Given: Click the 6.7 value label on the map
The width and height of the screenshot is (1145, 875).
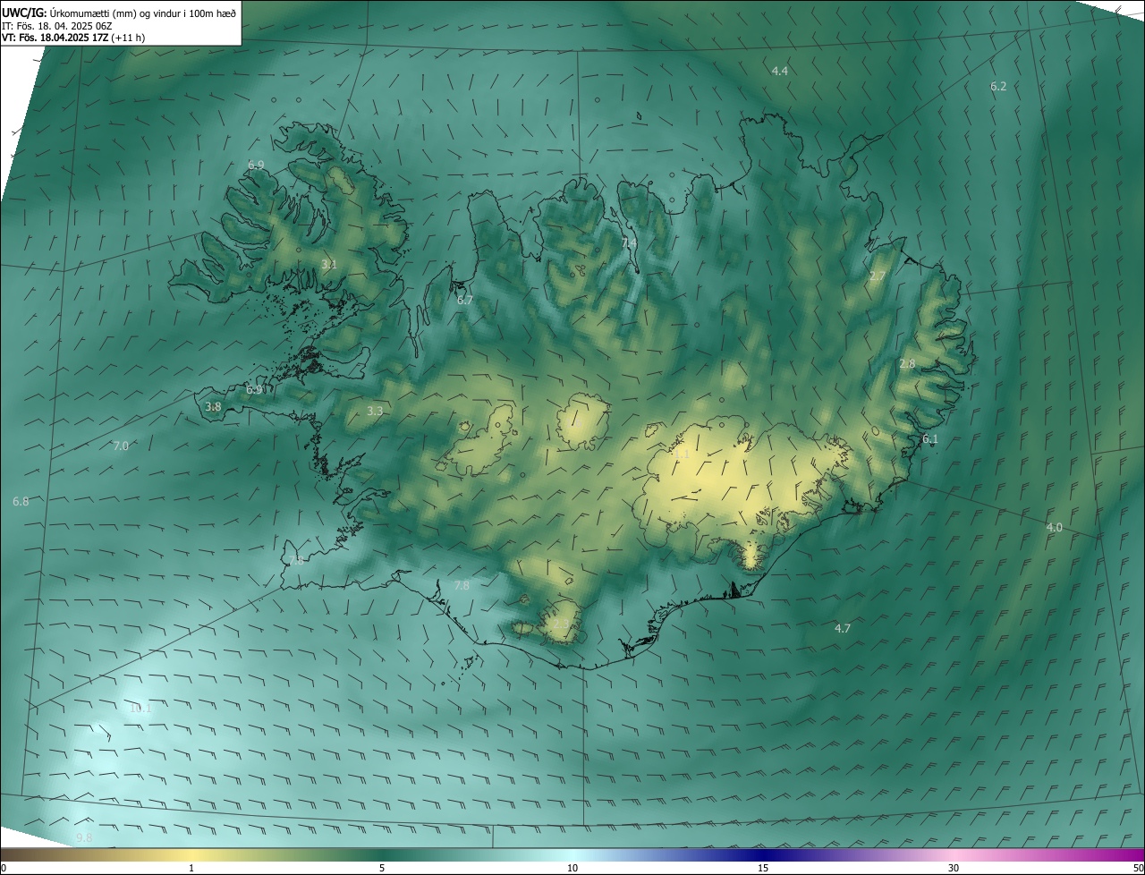Looking at the screenshot, I should [464, 300].
